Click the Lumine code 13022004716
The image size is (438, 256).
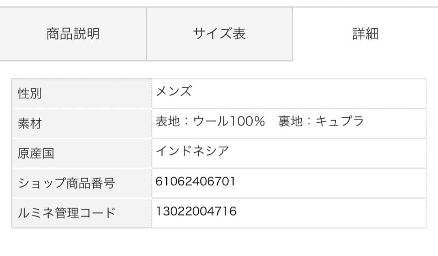196,211
